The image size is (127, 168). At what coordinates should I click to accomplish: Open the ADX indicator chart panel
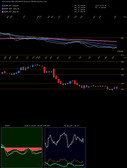(65, 148)
